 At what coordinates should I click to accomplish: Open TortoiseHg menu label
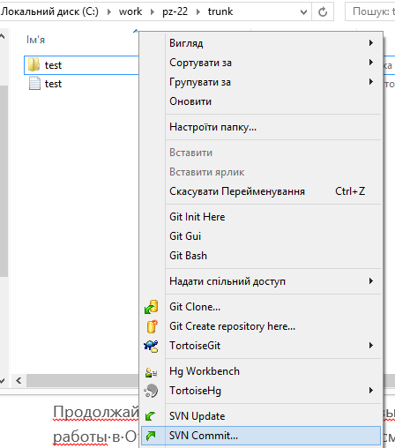click(x=195, y=391)
